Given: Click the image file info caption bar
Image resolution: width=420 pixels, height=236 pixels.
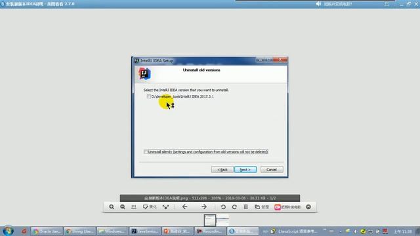Looking at the screenshot, I should pyautogui.click(x=210, y=198).
